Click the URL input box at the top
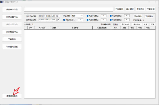 click(68, 9)
